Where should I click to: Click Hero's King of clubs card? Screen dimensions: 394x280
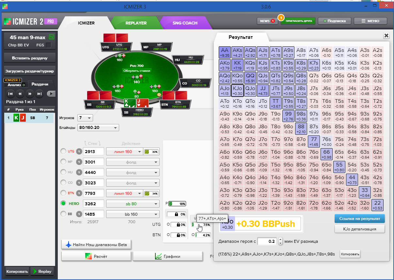click(x=130, y=103)
